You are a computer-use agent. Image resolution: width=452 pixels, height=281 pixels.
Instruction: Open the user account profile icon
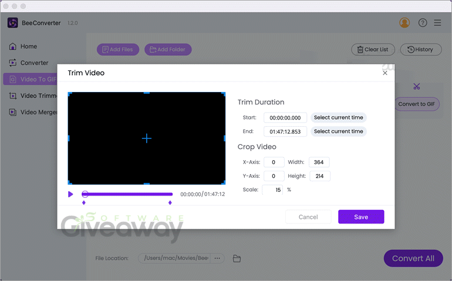404,23
